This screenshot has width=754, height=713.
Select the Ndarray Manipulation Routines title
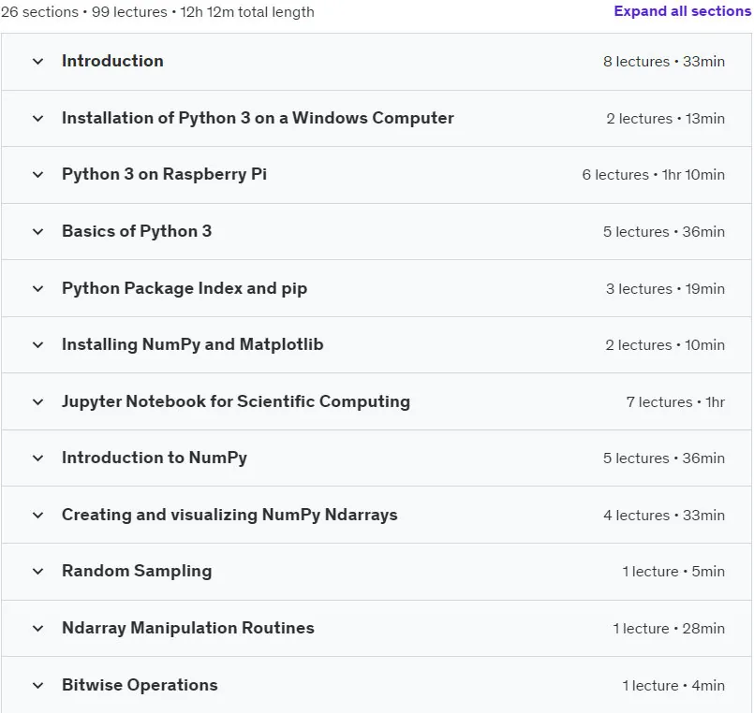pyautogui.click(x=188, y=628)
